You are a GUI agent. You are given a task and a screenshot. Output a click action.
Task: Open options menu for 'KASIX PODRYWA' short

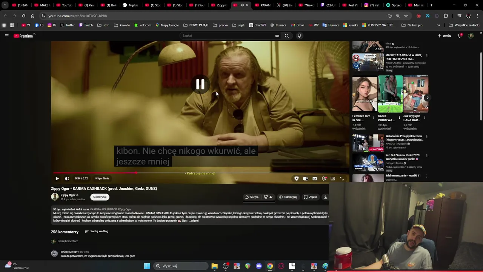coord(399,117)
